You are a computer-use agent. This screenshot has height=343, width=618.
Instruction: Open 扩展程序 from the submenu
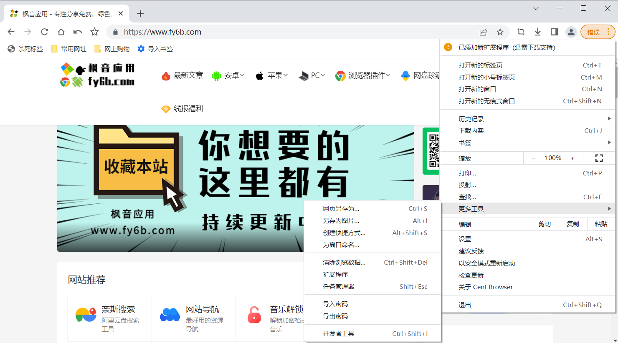pyautogui.click(x=373, y=274)
